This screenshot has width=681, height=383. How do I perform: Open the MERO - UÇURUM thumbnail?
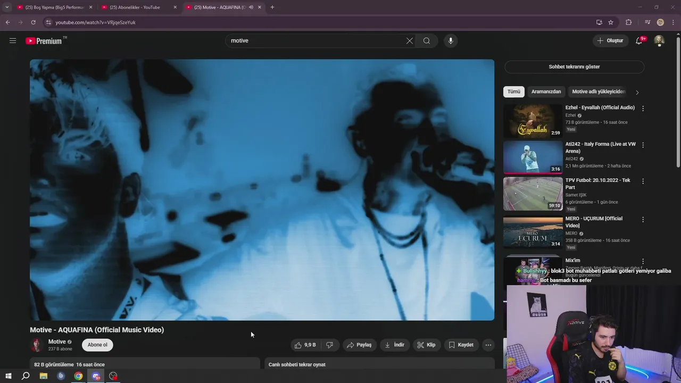[x=533, y=232]
